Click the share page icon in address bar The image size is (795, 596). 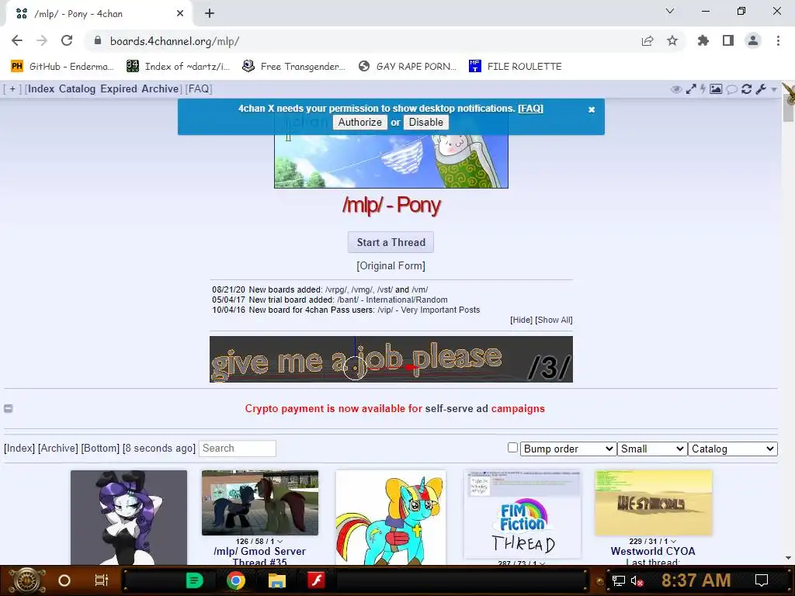647,40
